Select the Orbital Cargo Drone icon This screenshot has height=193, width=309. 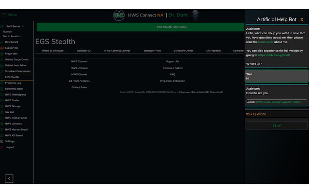[x=2, y=60]
